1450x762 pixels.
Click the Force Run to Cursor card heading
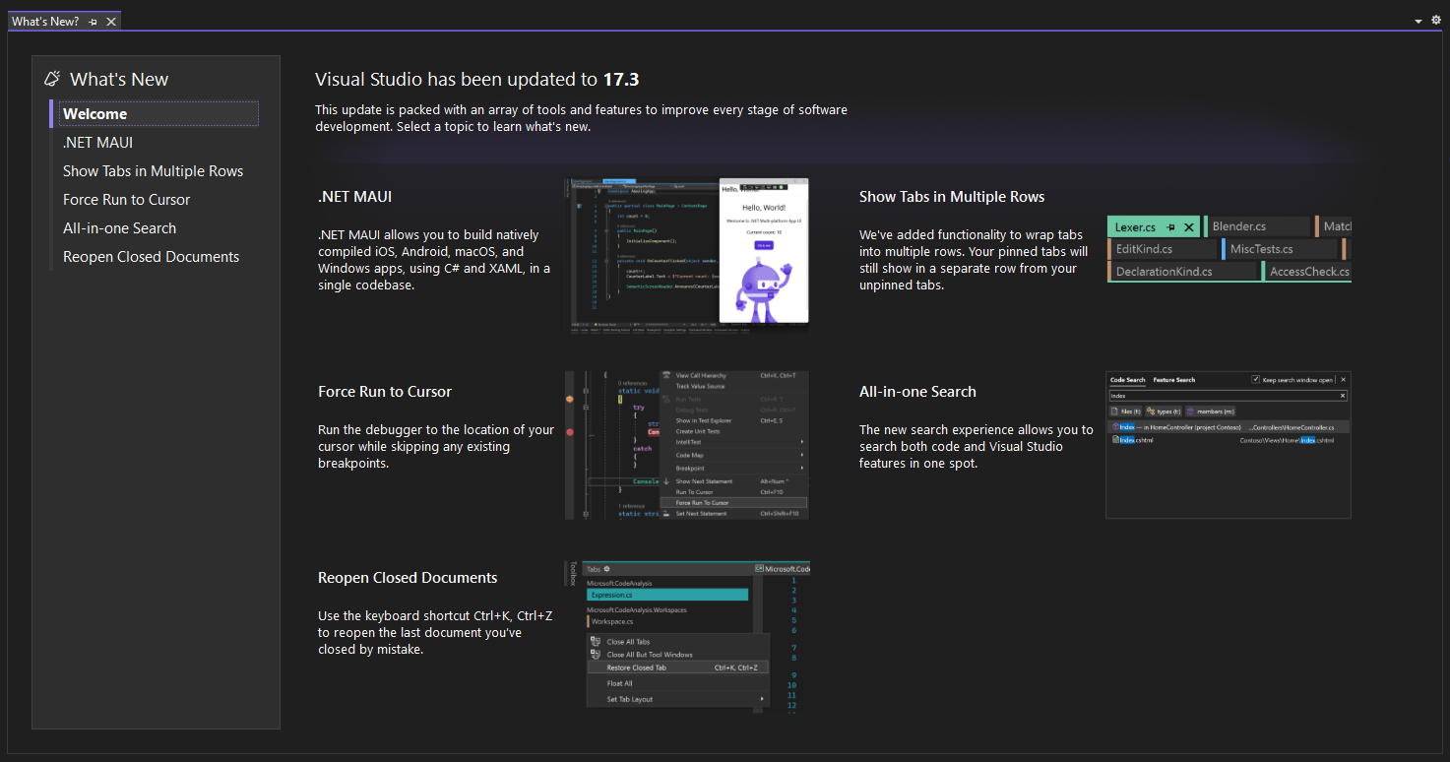click(x=385, y=392)
